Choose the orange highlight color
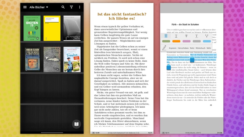The image size is (244, 137). (176, 41)
